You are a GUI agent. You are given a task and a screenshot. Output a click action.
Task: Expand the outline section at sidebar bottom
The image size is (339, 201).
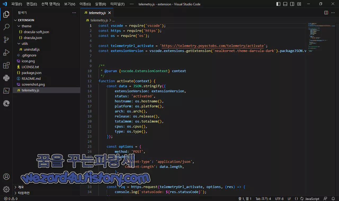tap(46, 187)
